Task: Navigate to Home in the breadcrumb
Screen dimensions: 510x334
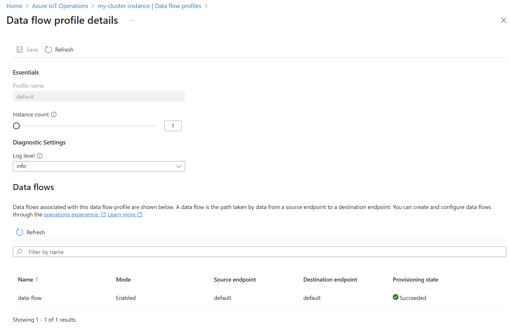Action: point(14,6)
